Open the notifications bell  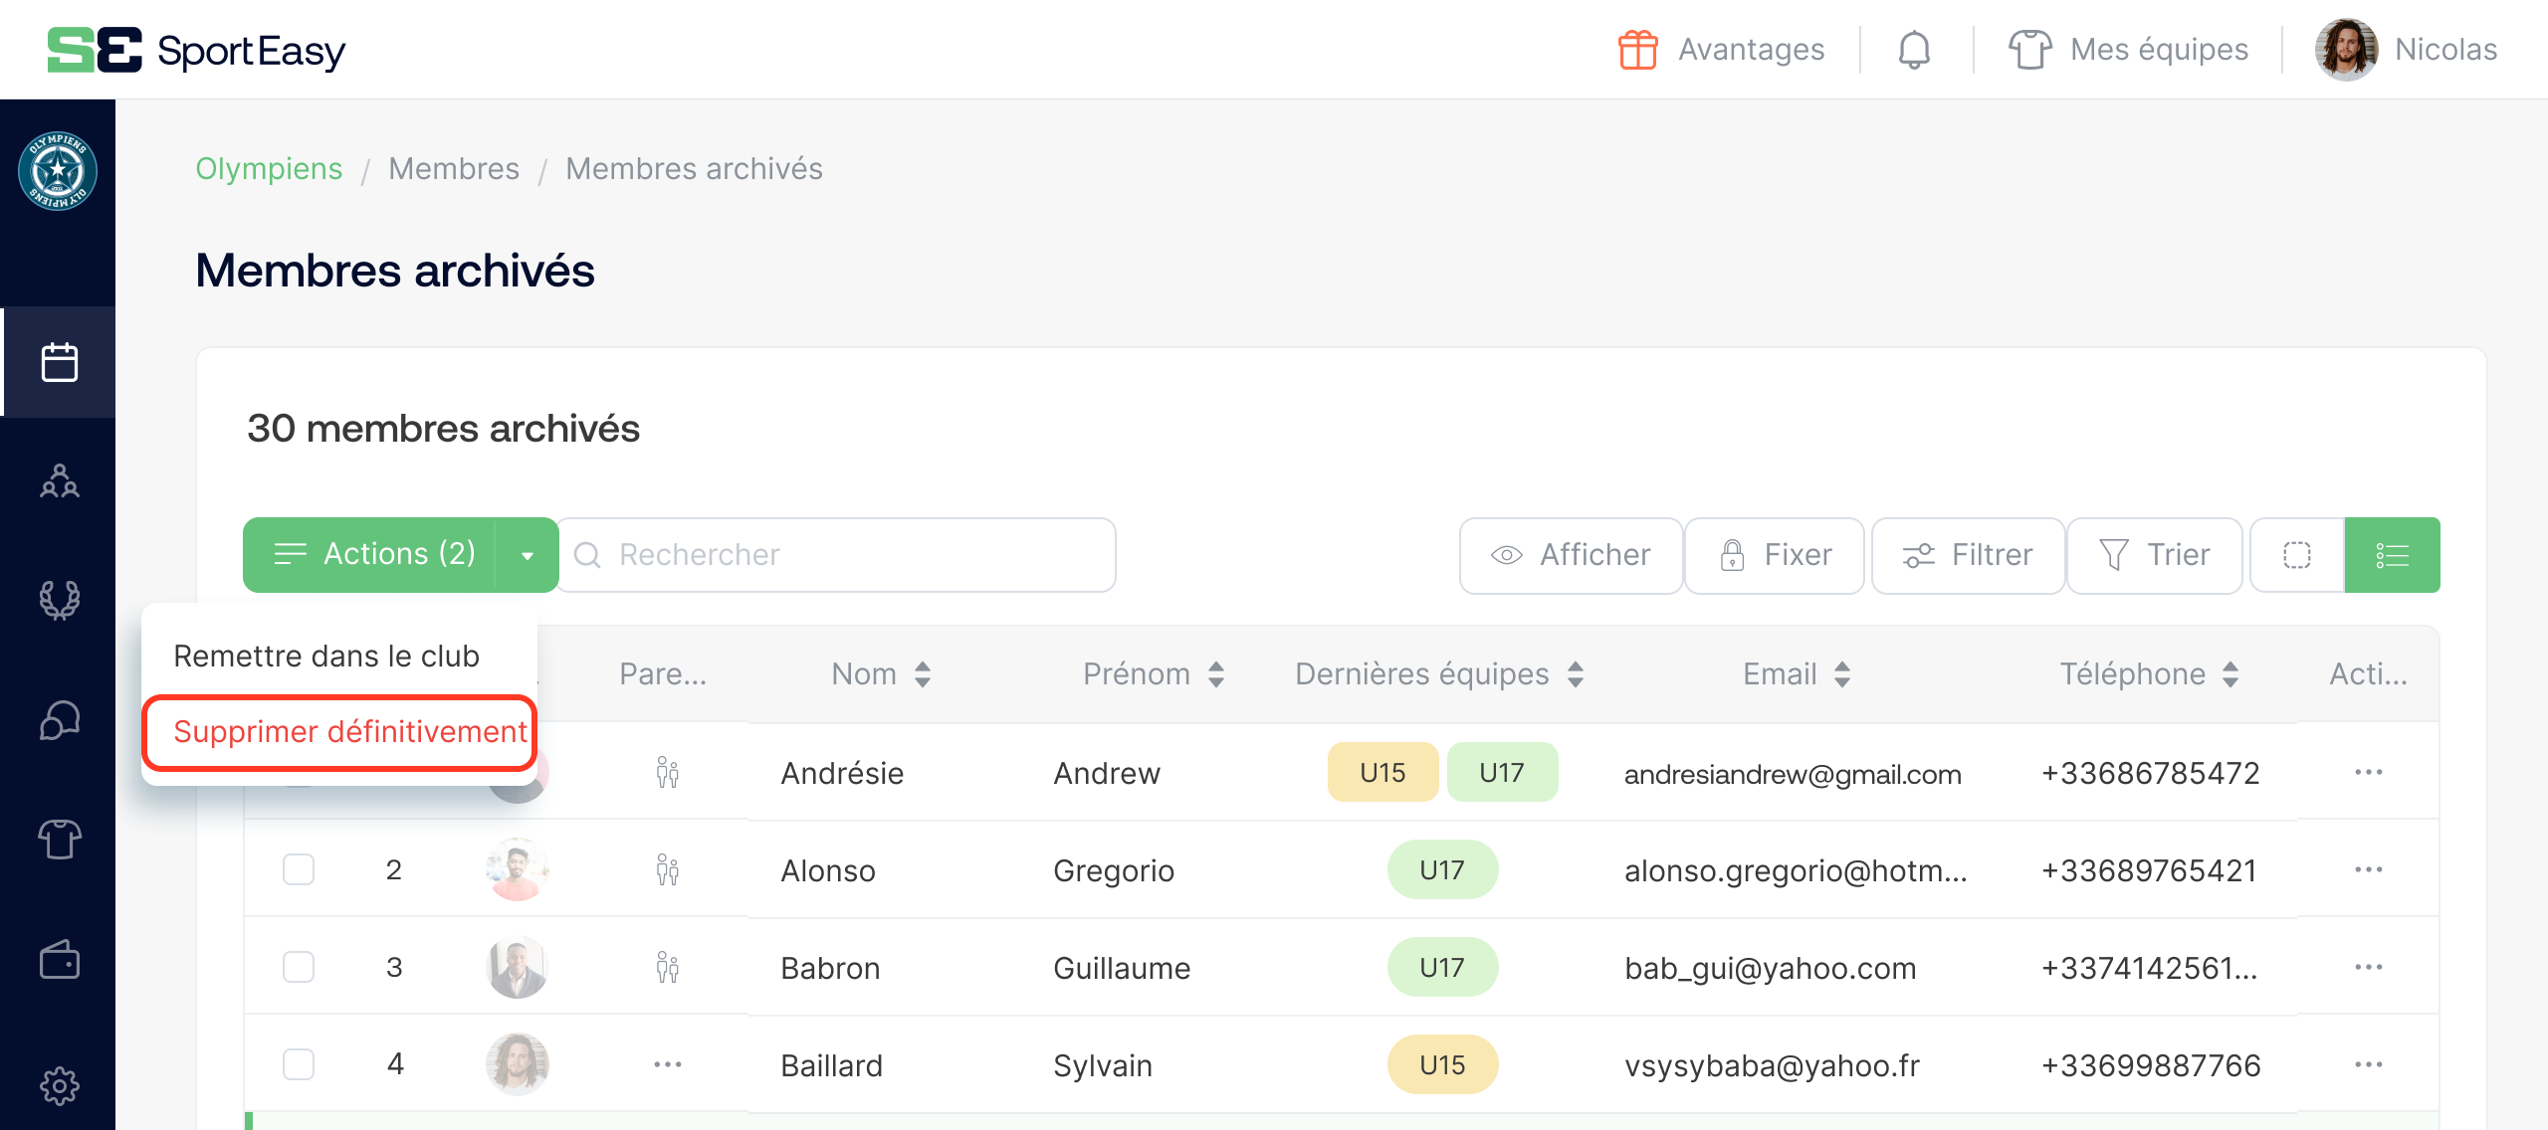[x=1913, y=49]
